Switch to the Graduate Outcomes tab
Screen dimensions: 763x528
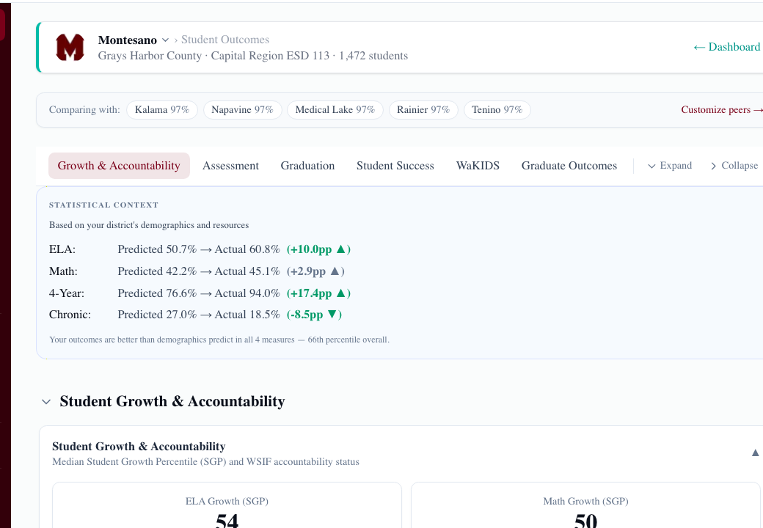click(x=569, y=166)
